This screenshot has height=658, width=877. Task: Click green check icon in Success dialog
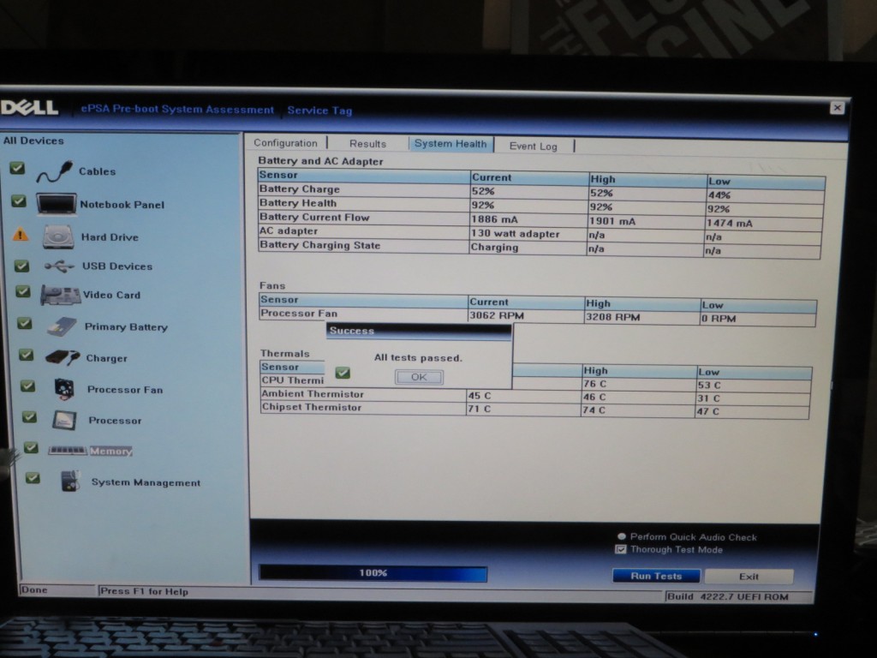[343, 373]
